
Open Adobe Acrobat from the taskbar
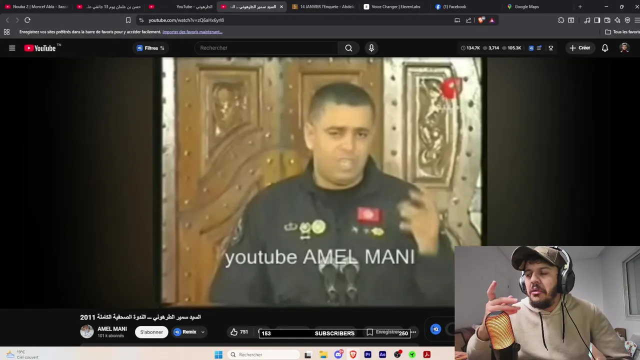[x=427, y=354]
